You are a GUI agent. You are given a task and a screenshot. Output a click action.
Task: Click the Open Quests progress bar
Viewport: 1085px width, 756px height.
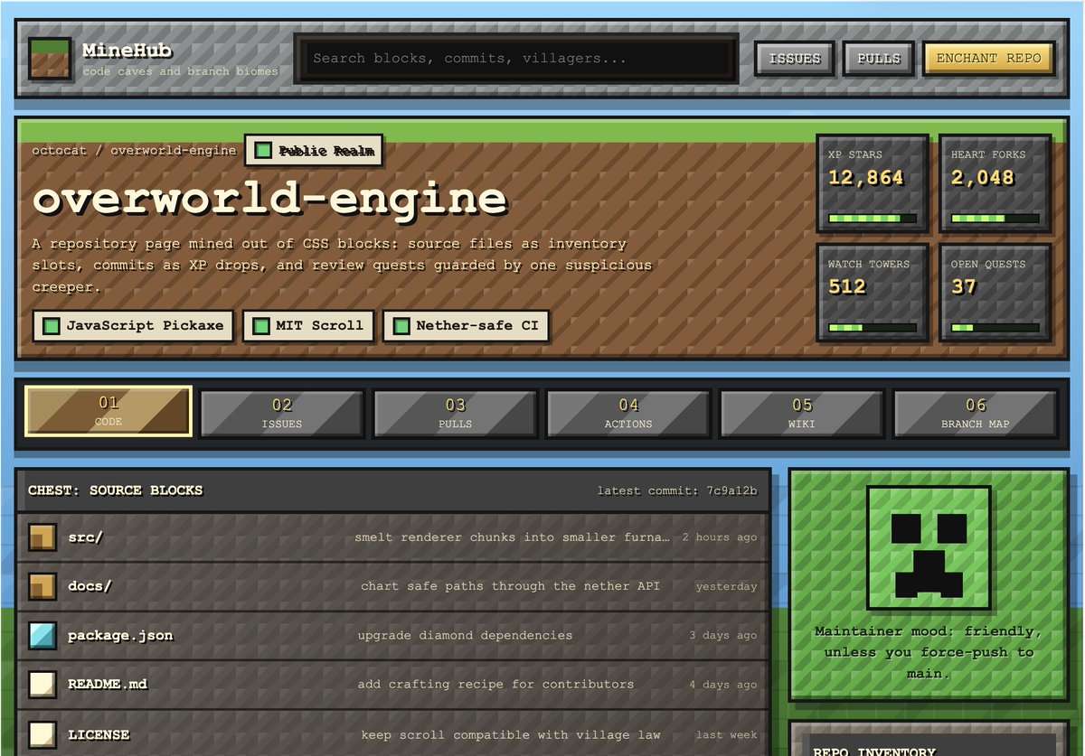(x=995, y=327)
